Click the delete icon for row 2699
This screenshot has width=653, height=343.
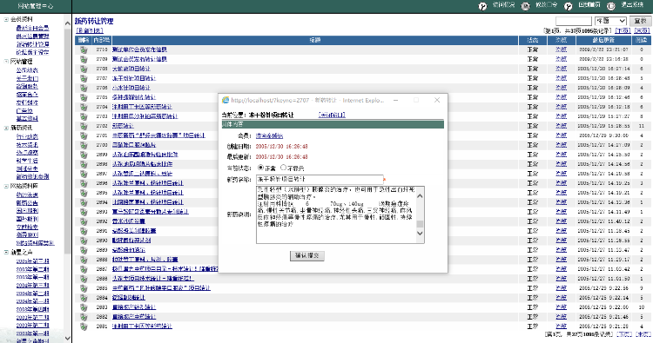[x=84, y=155]
